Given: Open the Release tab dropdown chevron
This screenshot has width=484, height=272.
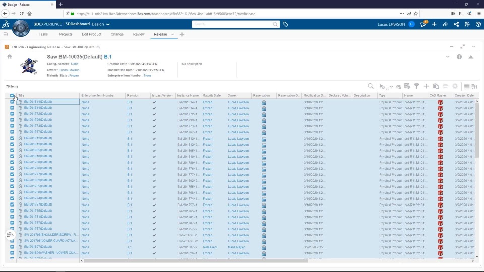Looking at the screenshot, I should pyautogui.click(x=172, y=35).
